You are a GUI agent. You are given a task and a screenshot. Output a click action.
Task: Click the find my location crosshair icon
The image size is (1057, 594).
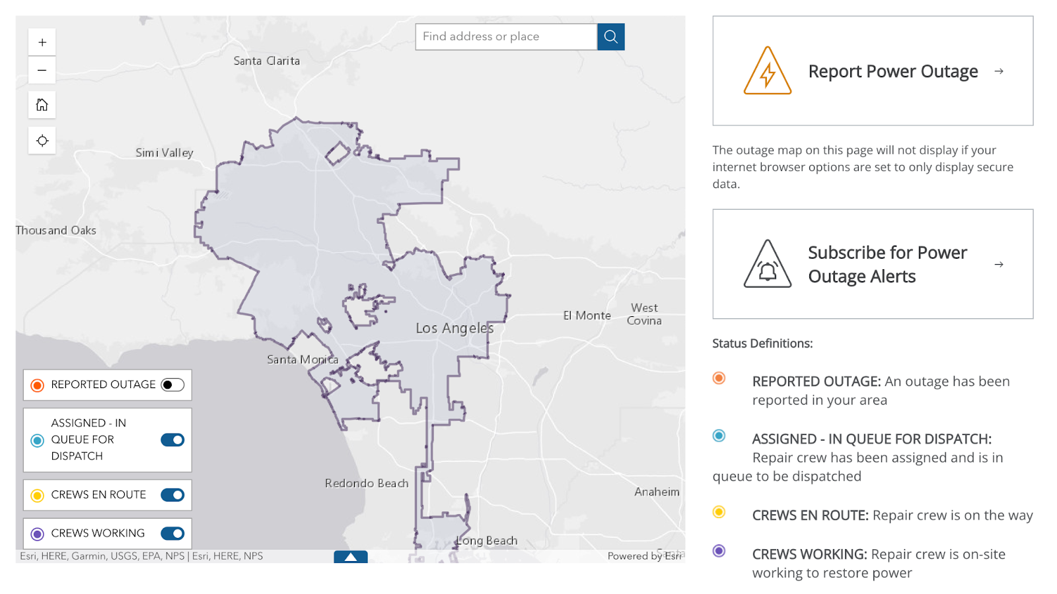tap(42, 141)
